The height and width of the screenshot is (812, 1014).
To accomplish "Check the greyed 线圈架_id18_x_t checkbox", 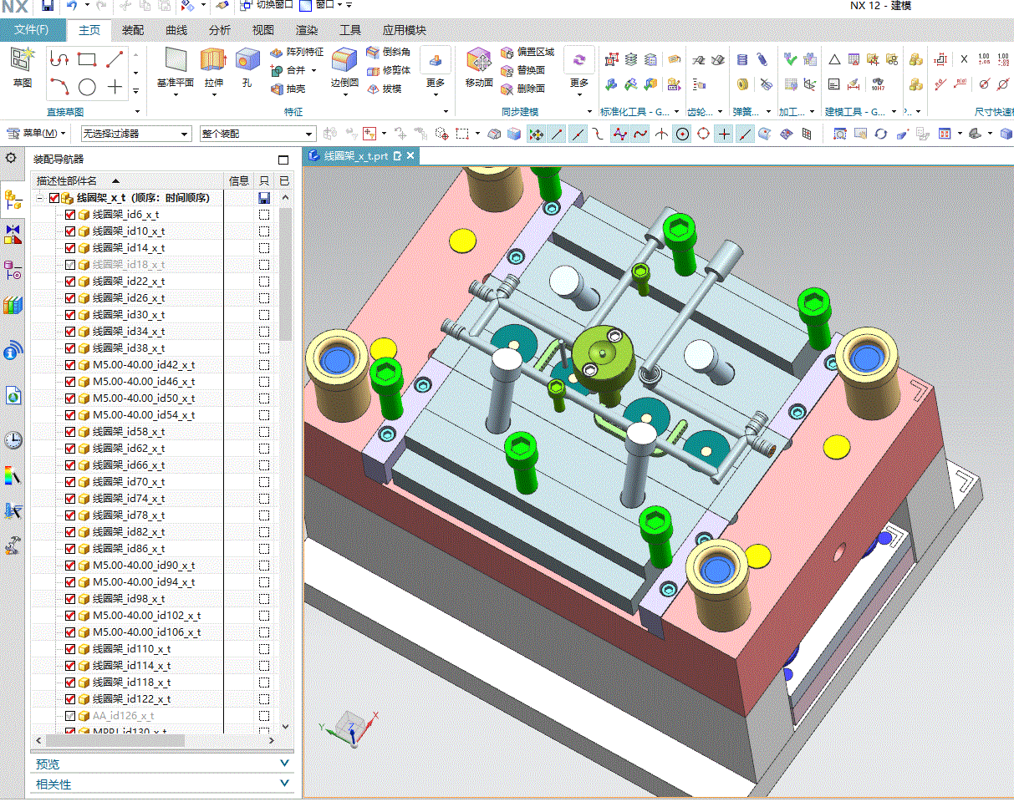I will (70, 265).
